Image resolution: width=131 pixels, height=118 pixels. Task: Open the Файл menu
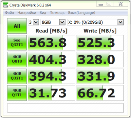(9, 13)
